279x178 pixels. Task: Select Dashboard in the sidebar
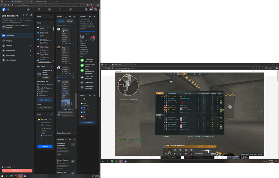(x=17, y=35)
